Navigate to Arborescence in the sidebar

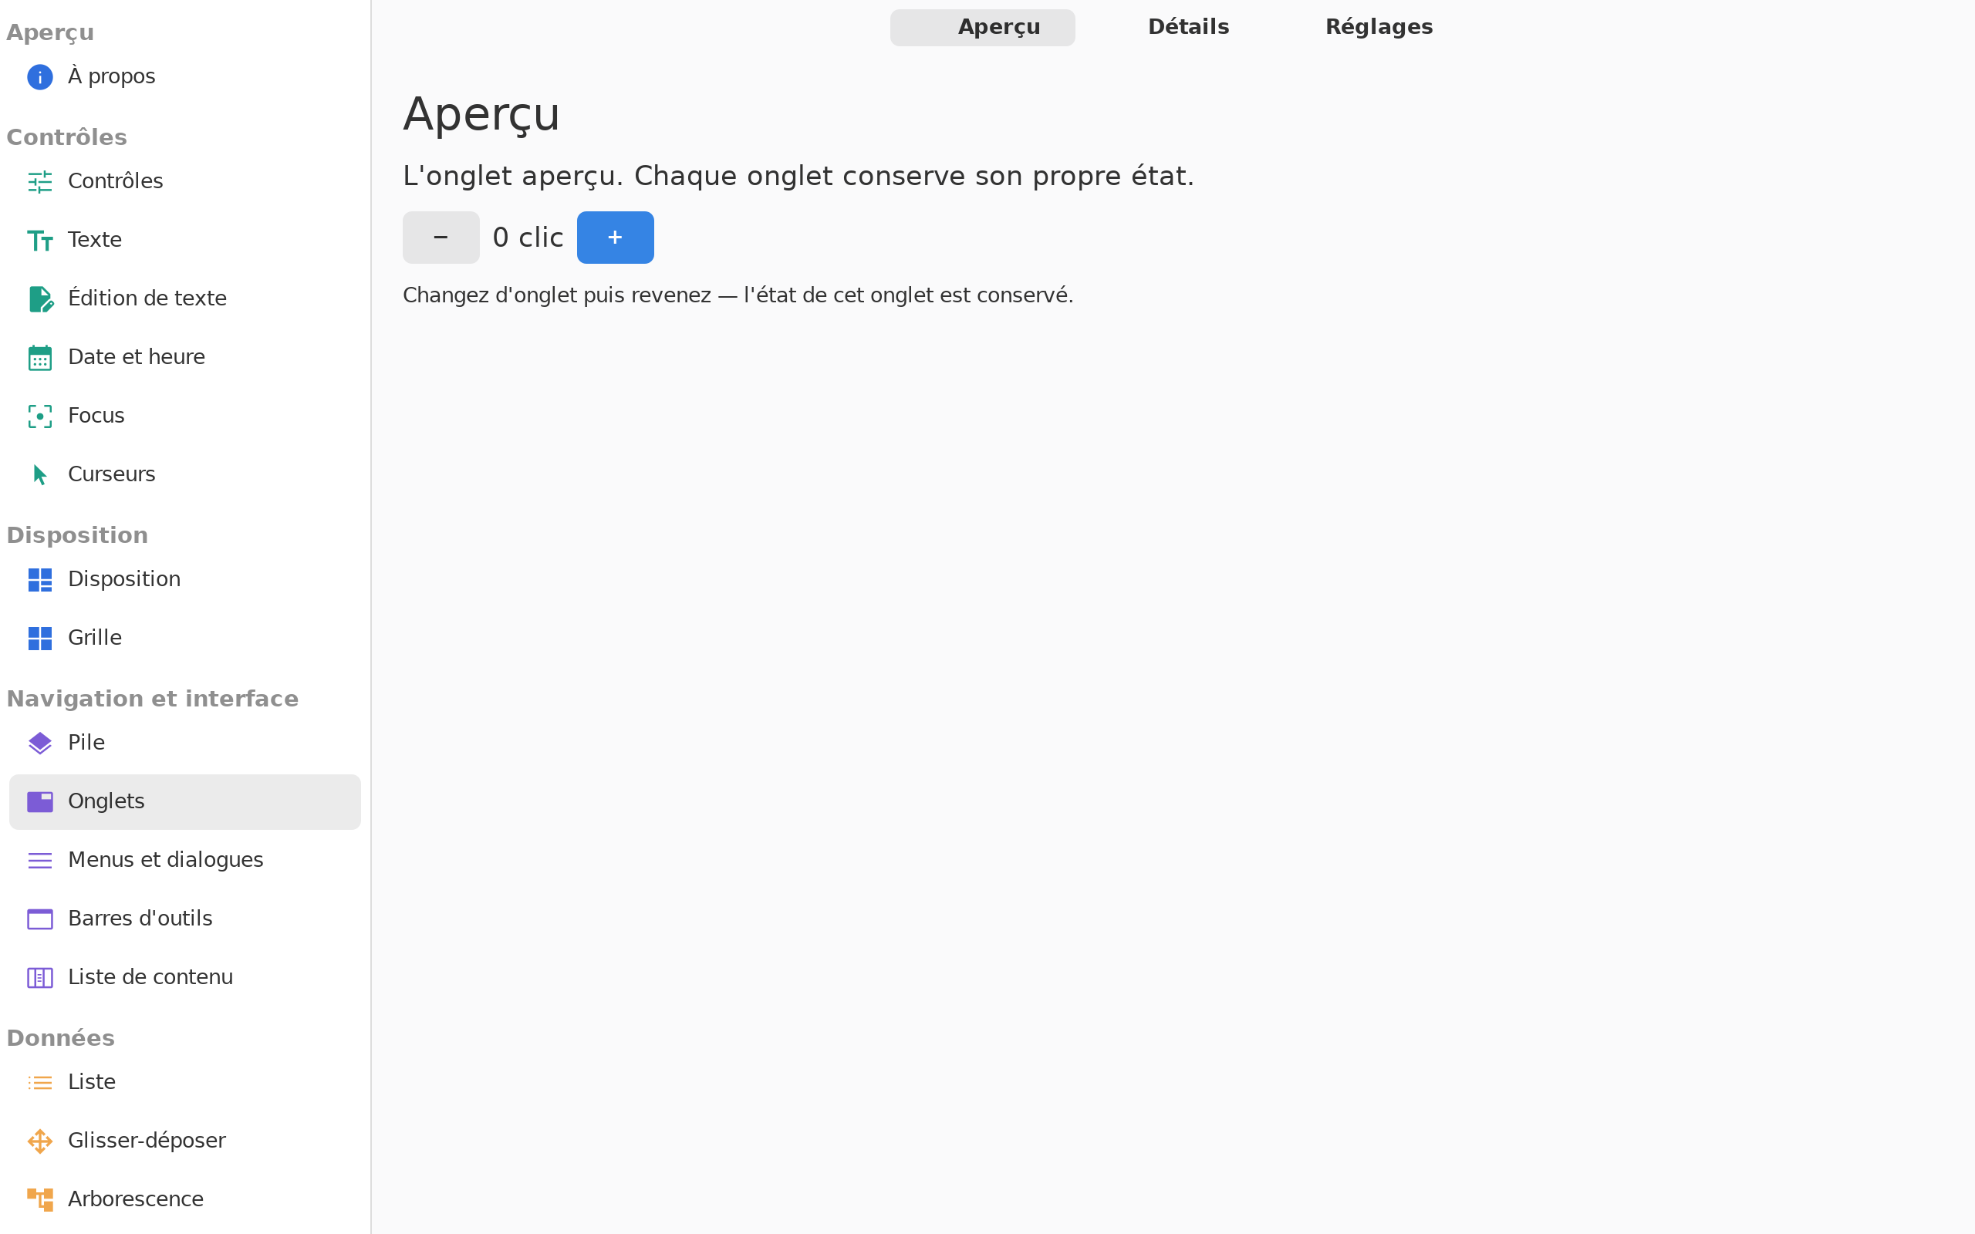(x=184, y=1200)
